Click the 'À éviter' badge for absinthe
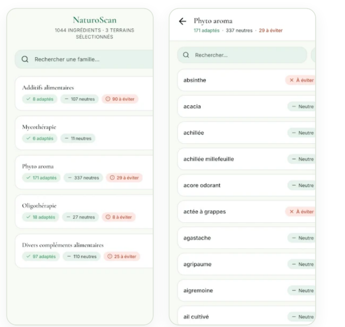The image size is (345, 327). (300, 80)
